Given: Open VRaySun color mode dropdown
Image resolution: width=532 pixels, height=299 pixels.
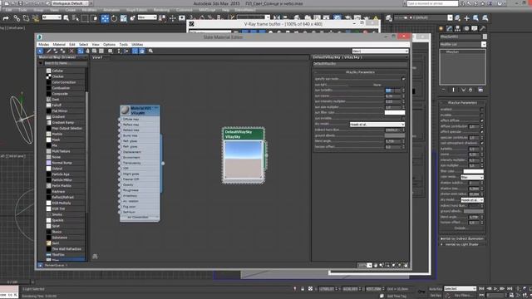Looking at the screenshot, I should click(x=472, y=177).
